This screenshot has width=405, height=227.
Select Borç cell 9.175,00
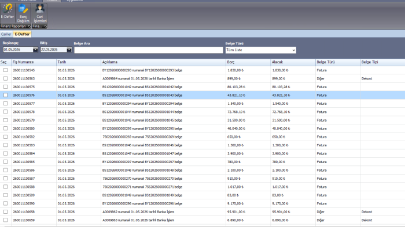point(248,203)
